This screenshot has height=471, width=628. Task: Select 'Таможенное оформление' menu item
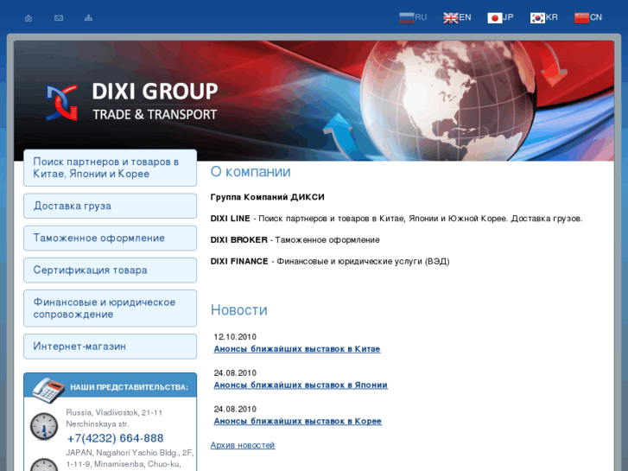pos(111,239)
